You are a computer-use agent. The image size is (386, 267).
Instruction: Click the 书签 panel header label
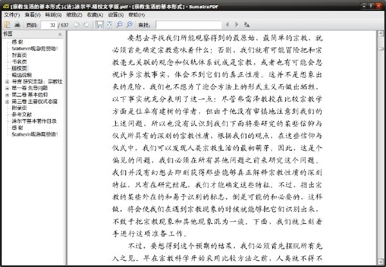coord(7,34)
